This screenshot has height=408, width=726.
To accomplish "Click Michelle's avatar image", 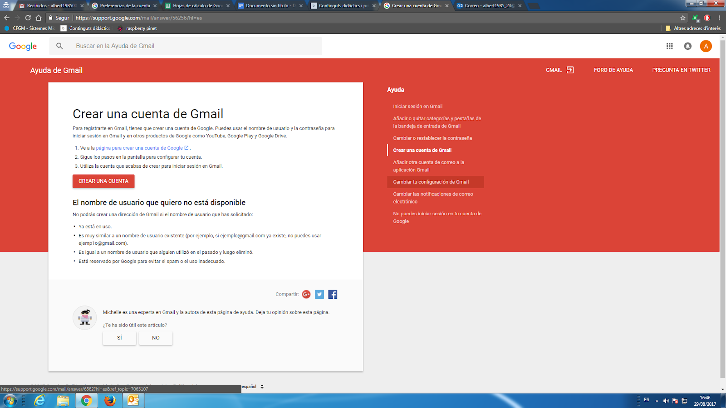I will pos(85,317).
